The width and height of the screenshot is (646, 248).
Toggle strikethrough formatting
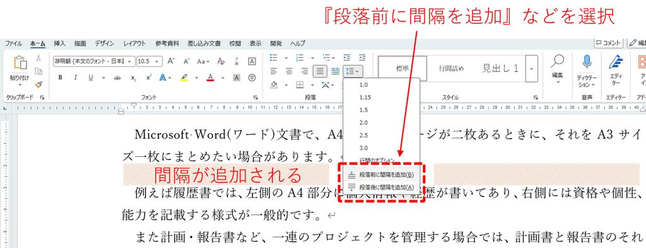(117, 77)
